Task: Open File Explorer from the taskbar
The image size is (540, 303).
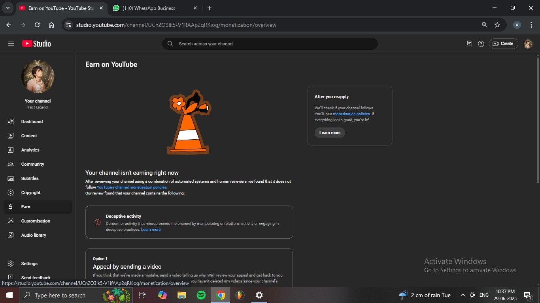Action: [x=181, y=295]
